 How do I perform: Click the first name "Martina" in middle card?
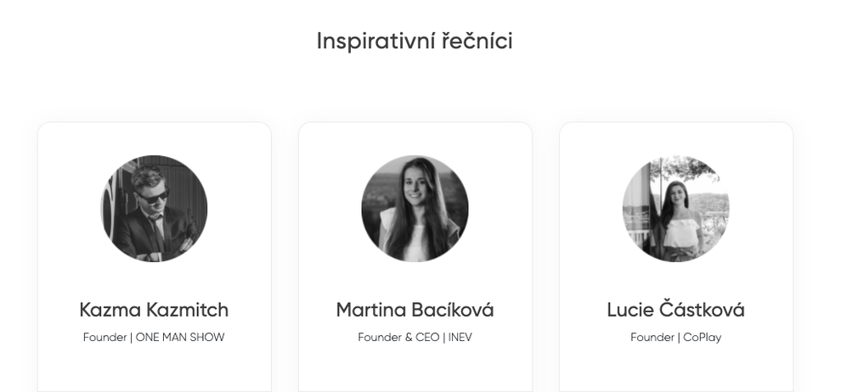coord(370,310)
